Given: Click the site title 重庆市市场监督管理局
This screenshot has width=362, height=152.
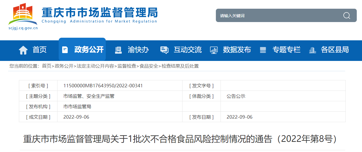Looking at the screenshot, I should tap(100, 12).
